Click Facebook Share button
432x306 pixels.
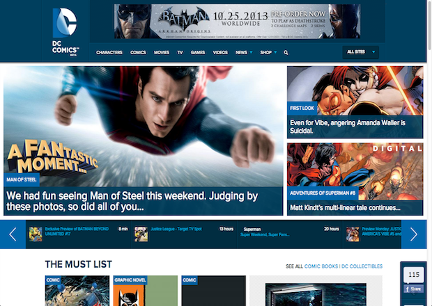414,289
